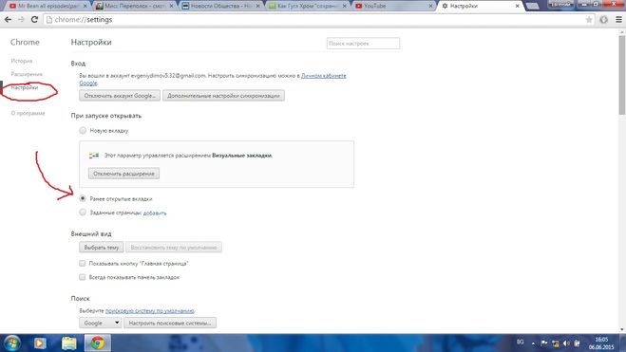Click 'Отключить расширение' button
The width and height of the screenshot is (626, 352).
click(x=123, y=174)
